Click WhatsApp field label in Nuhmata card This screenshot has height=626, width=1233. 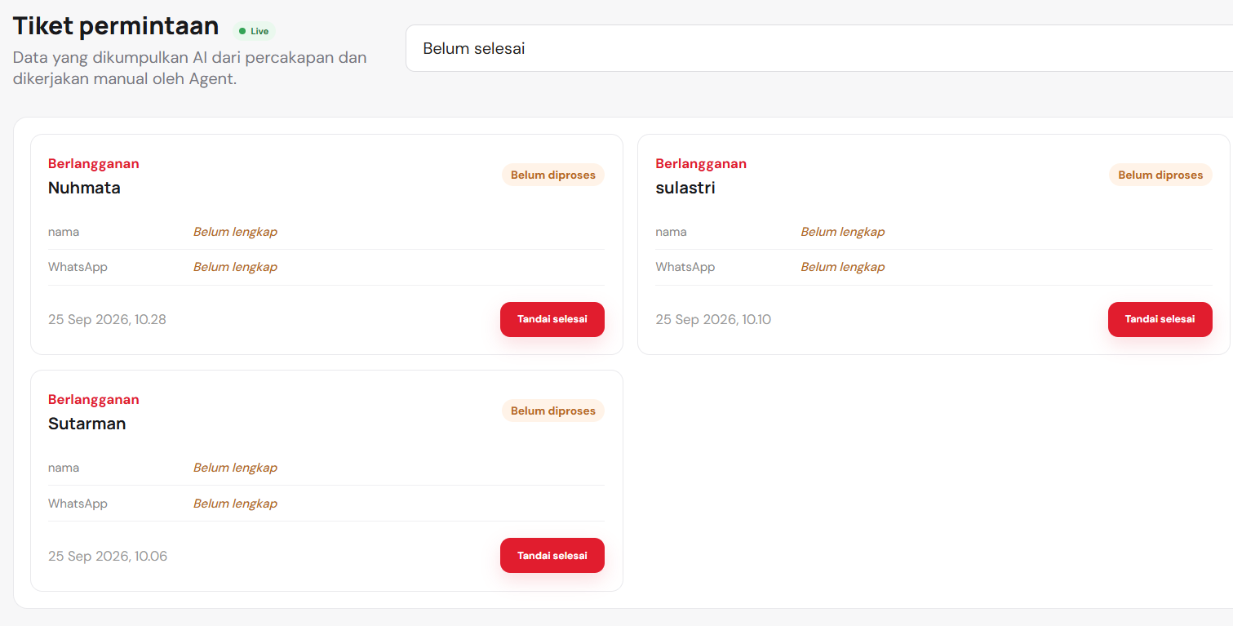coord(78,267)
